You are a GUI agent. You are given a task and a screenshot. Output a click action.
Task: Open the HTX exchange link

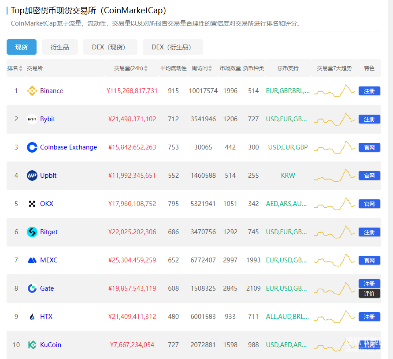tap(46, 317)
